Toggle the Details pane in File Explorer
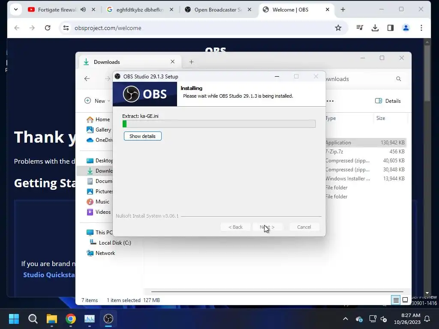Viewport: 439px width, 329px height. click(x=388, y=101)
